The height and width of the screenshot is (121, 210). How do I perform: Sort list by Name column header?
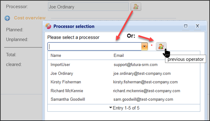pyautogui.click(x=56, y=56)
